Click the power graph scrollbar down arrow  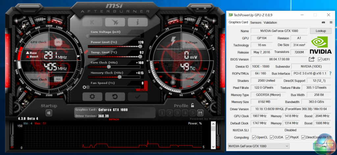point(213,146)
